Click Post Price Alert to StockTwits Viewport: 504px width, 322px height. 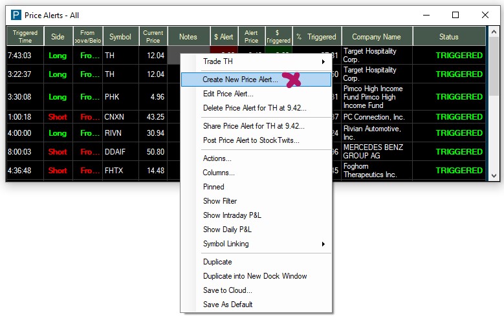[x=251, y=140]
